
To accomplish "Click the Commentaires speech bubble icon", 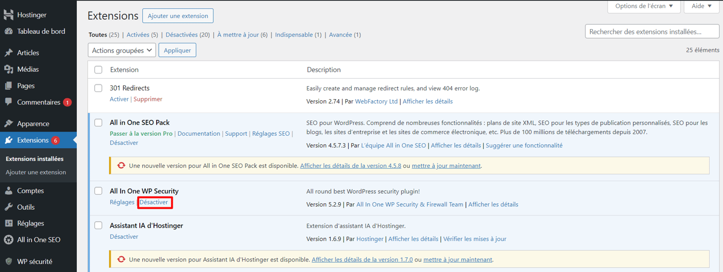I will pyautogui.click(x=8, y=102).
